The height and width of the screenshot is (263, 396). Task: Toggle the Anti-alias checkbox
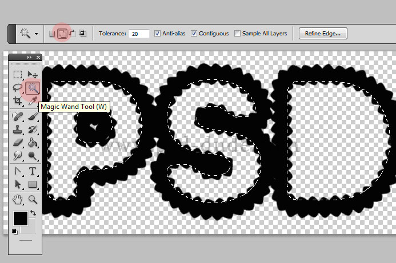tap(157, 33)
